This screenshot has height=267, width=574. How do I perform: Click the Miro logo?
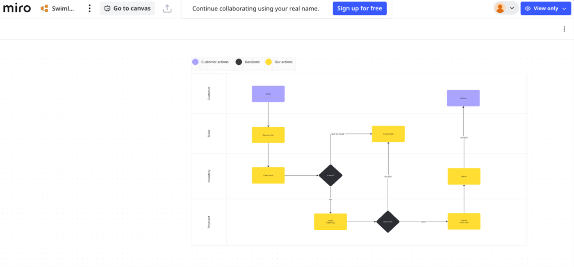click(x=16, y=8)
